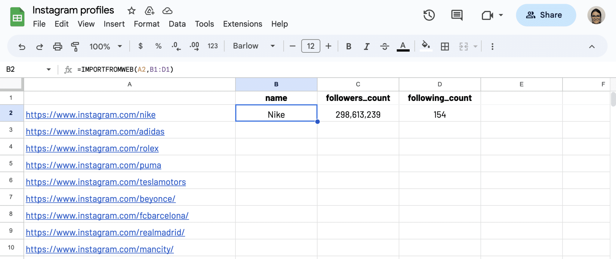Open the Tools menu

point(205,24)
